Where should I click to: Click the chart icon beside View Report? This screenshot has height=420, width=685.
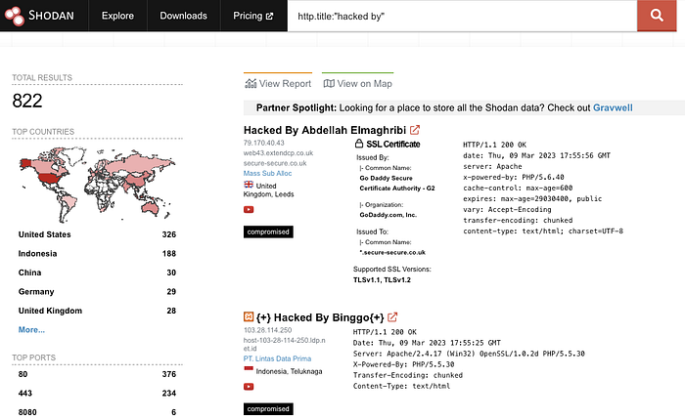click(x=251, y=83)
